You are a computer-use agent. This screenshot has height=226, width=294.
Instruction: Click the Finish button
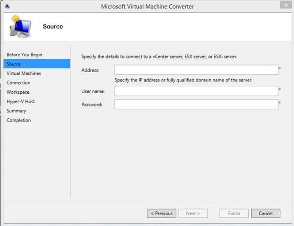(234, 213)
